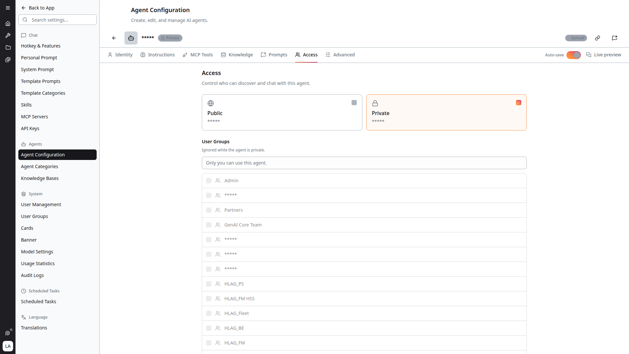The image size is (629, 354).
Task: Copy agent link with chain icon
Action: pyautogui.click(x=598, y=38)
